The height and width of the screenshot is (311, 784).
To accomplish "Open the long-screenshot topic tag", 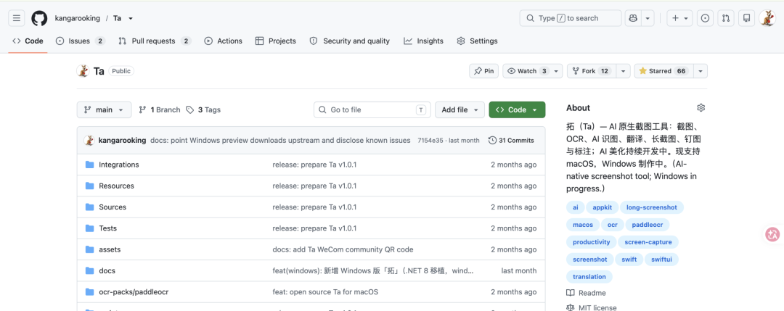I will 651,207.
